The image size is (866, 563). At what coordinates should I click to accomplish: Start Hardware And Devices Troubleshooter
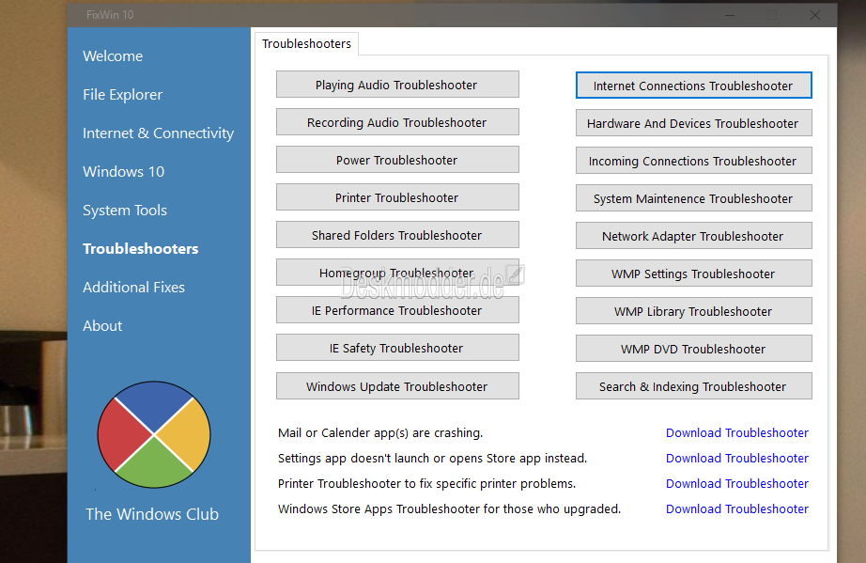[694, 123]
